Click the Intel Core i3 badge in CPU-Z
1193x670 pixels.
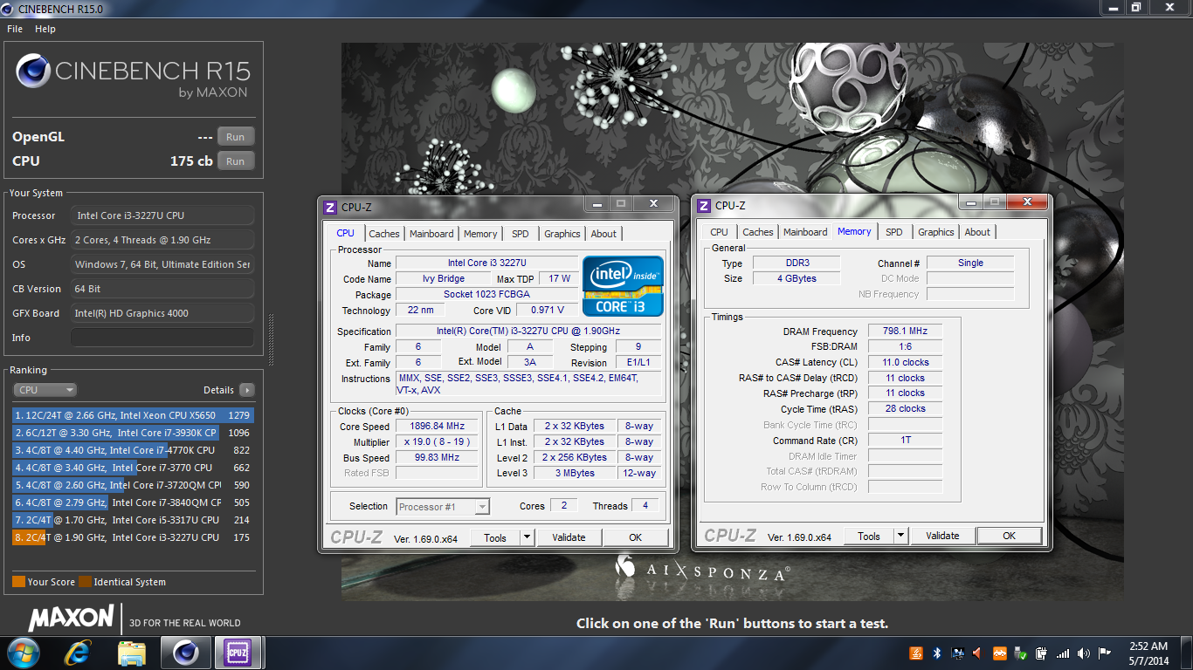point(623,285)
